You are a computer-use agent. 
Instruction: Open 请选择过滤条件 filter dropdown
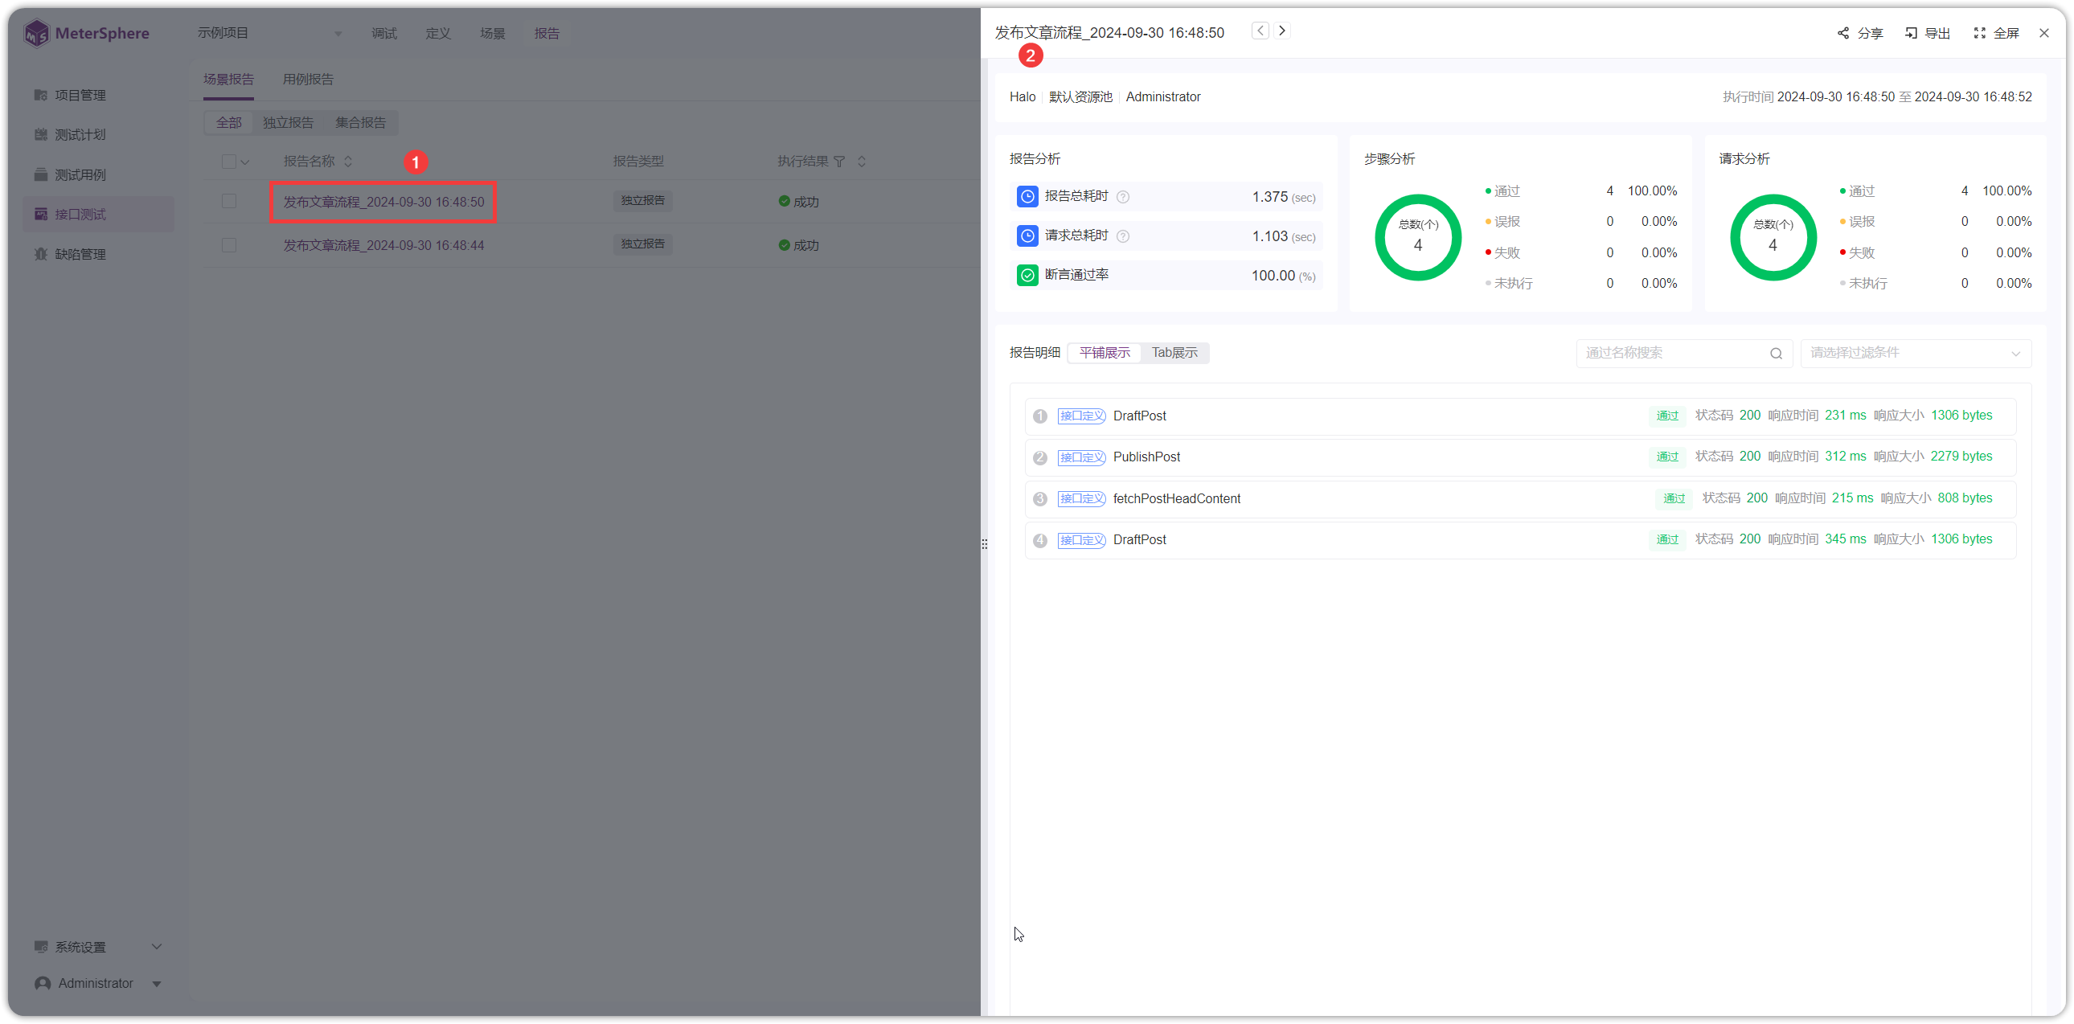point(1916,354)
